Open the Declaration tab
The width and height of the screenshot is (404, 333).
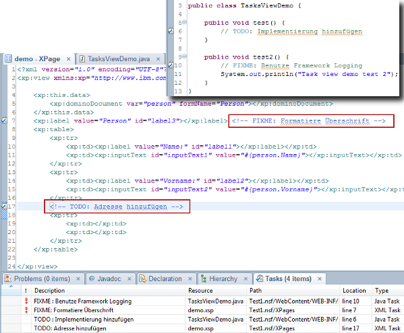(165, 279)
